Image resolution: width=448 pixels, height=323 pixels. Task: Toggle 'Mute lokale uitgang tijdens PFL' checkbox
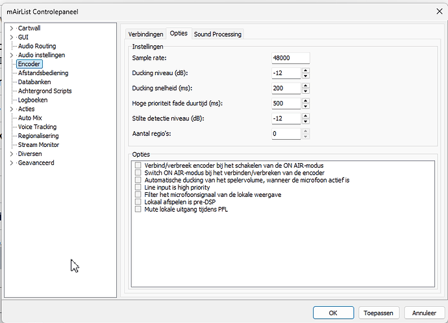(138, 209)
